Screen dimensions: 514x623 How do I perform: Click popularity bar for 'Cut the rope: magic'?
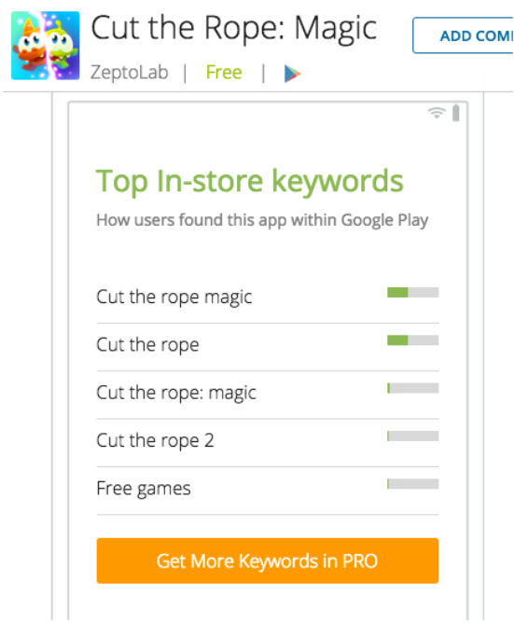click(x=413, y=388)
